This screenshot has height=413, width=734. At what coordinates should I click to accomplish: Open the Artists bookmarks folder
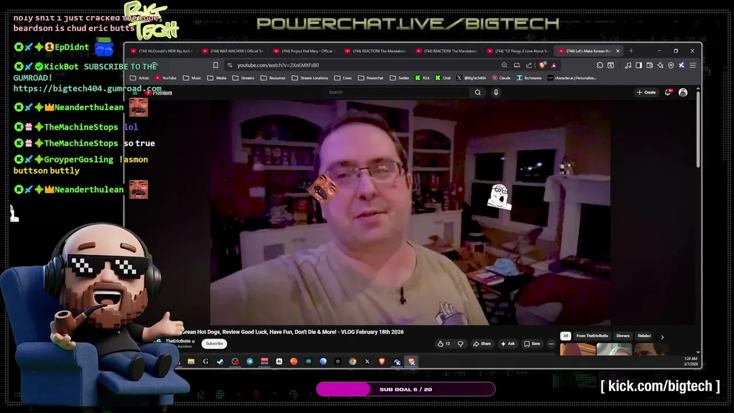(140, 78)
